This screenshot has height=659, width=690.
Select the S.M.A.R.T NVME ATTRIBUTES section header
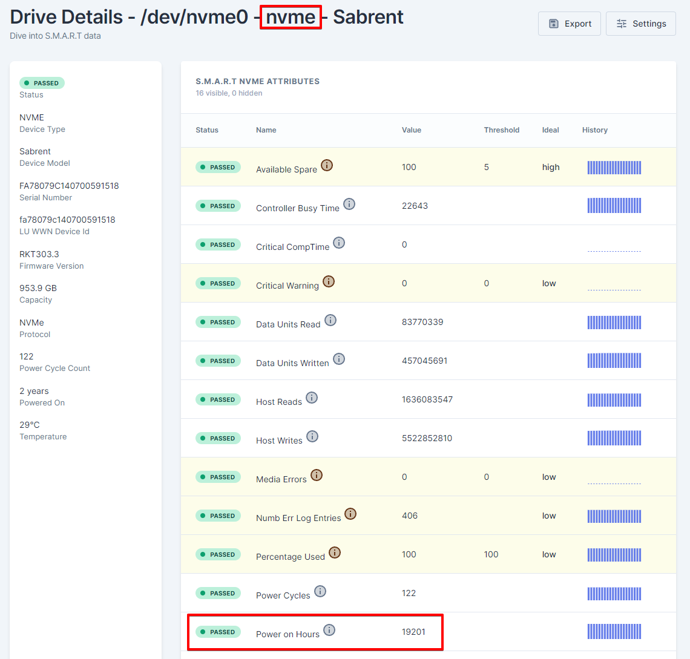(258, 80)
